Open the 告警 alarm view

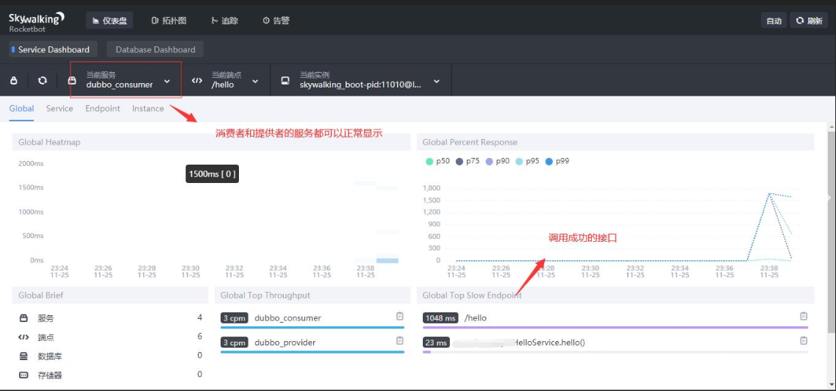tap(276, 21)
